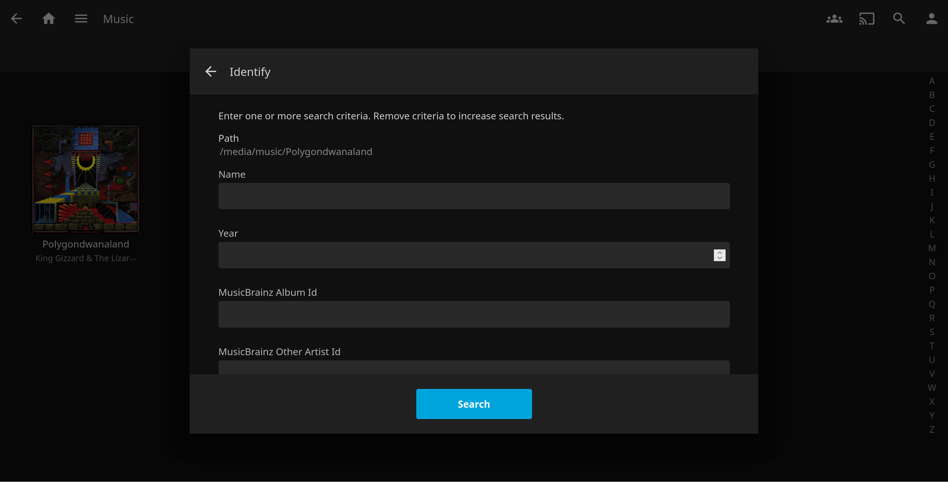948x482 pixels.
Task: Open the Home icon
Action: tap(49, 19)
